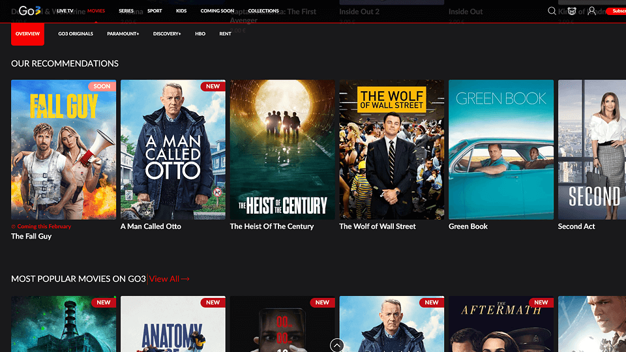The image size is (626, 352).
Task: Open the Kids menu item
Action: [181, 11]
